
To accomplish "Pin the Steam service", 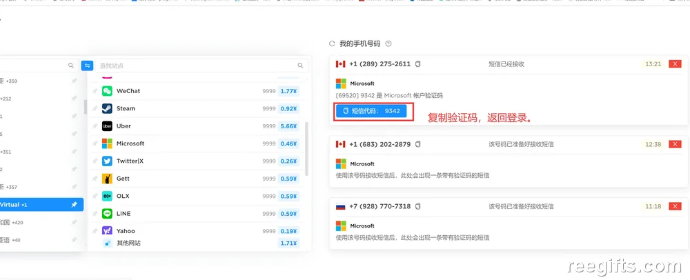I will click(95, 108).
